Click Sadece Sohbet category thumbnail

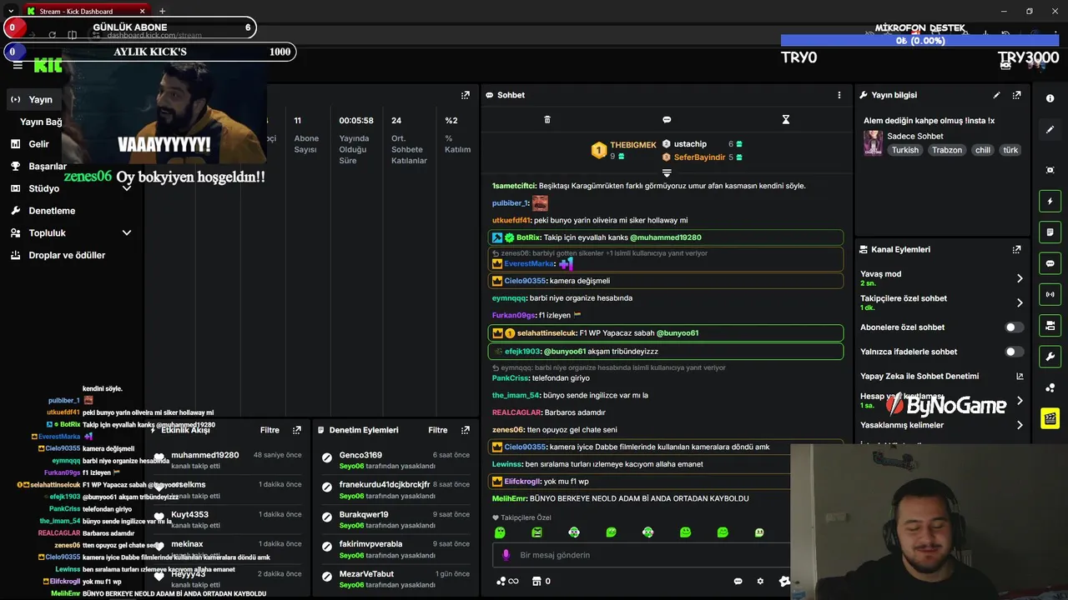tap(873, 142)
